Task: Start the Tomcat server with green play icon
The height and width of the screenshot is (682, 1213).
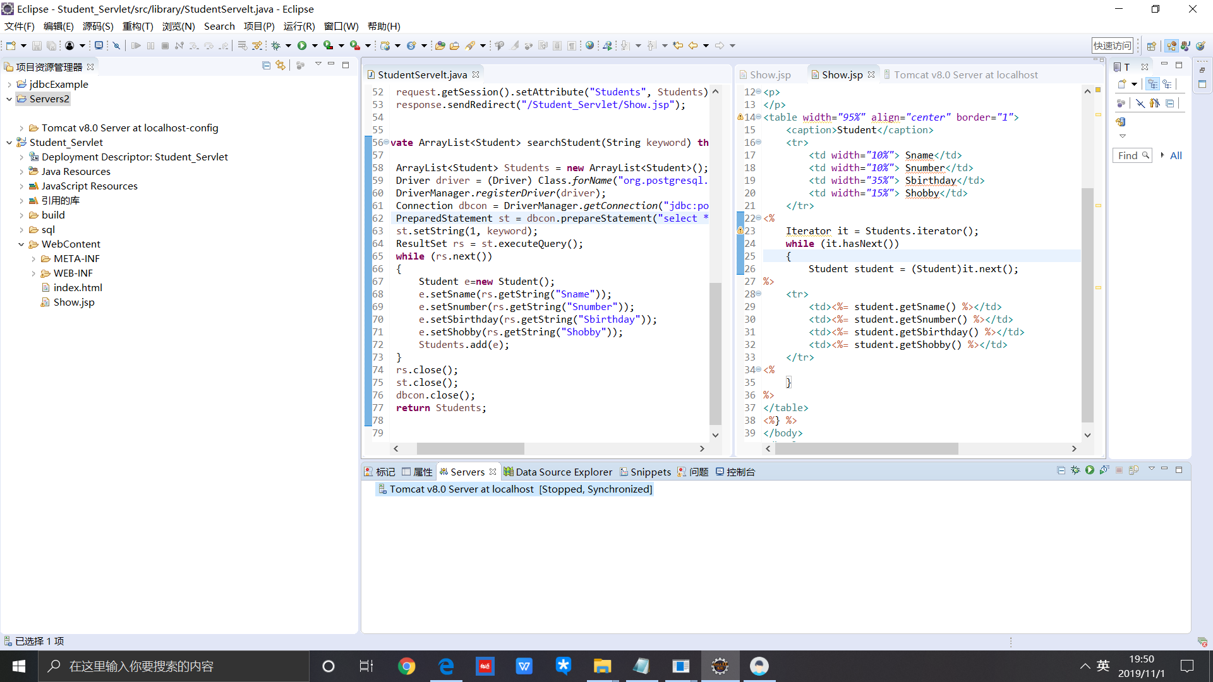Action: pos(1090,470)
